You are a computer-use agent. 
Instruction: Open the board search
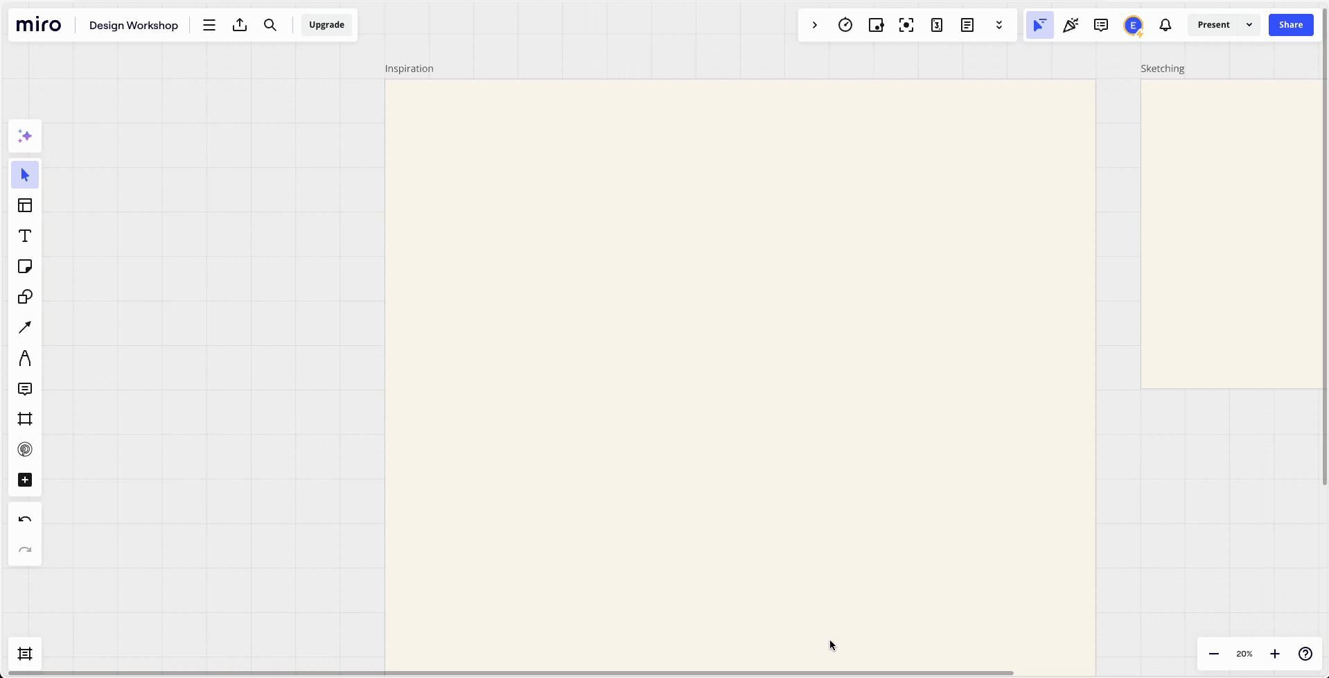271,24
